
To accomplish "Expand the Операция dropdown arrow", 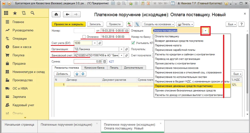I will coord(206,31).
